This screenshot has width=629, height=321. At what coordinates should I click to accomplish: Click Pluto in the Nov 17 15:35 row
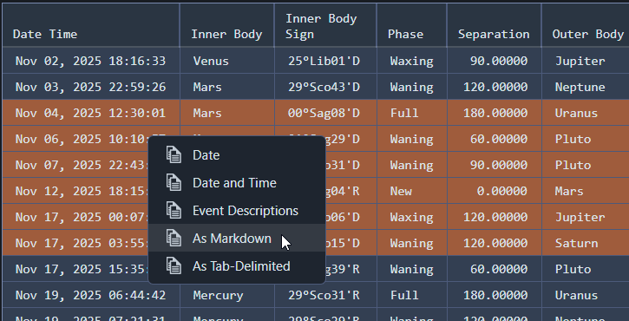coord(586,269)
